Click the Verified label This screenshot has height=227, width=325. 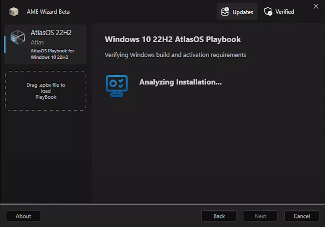pos(285,12)
